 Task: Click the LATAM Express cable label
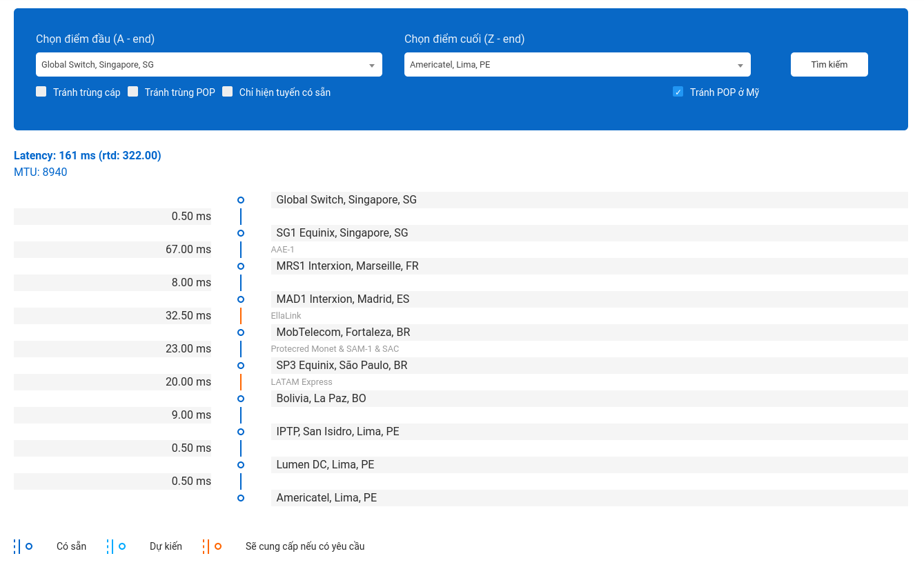click(302, 382)
